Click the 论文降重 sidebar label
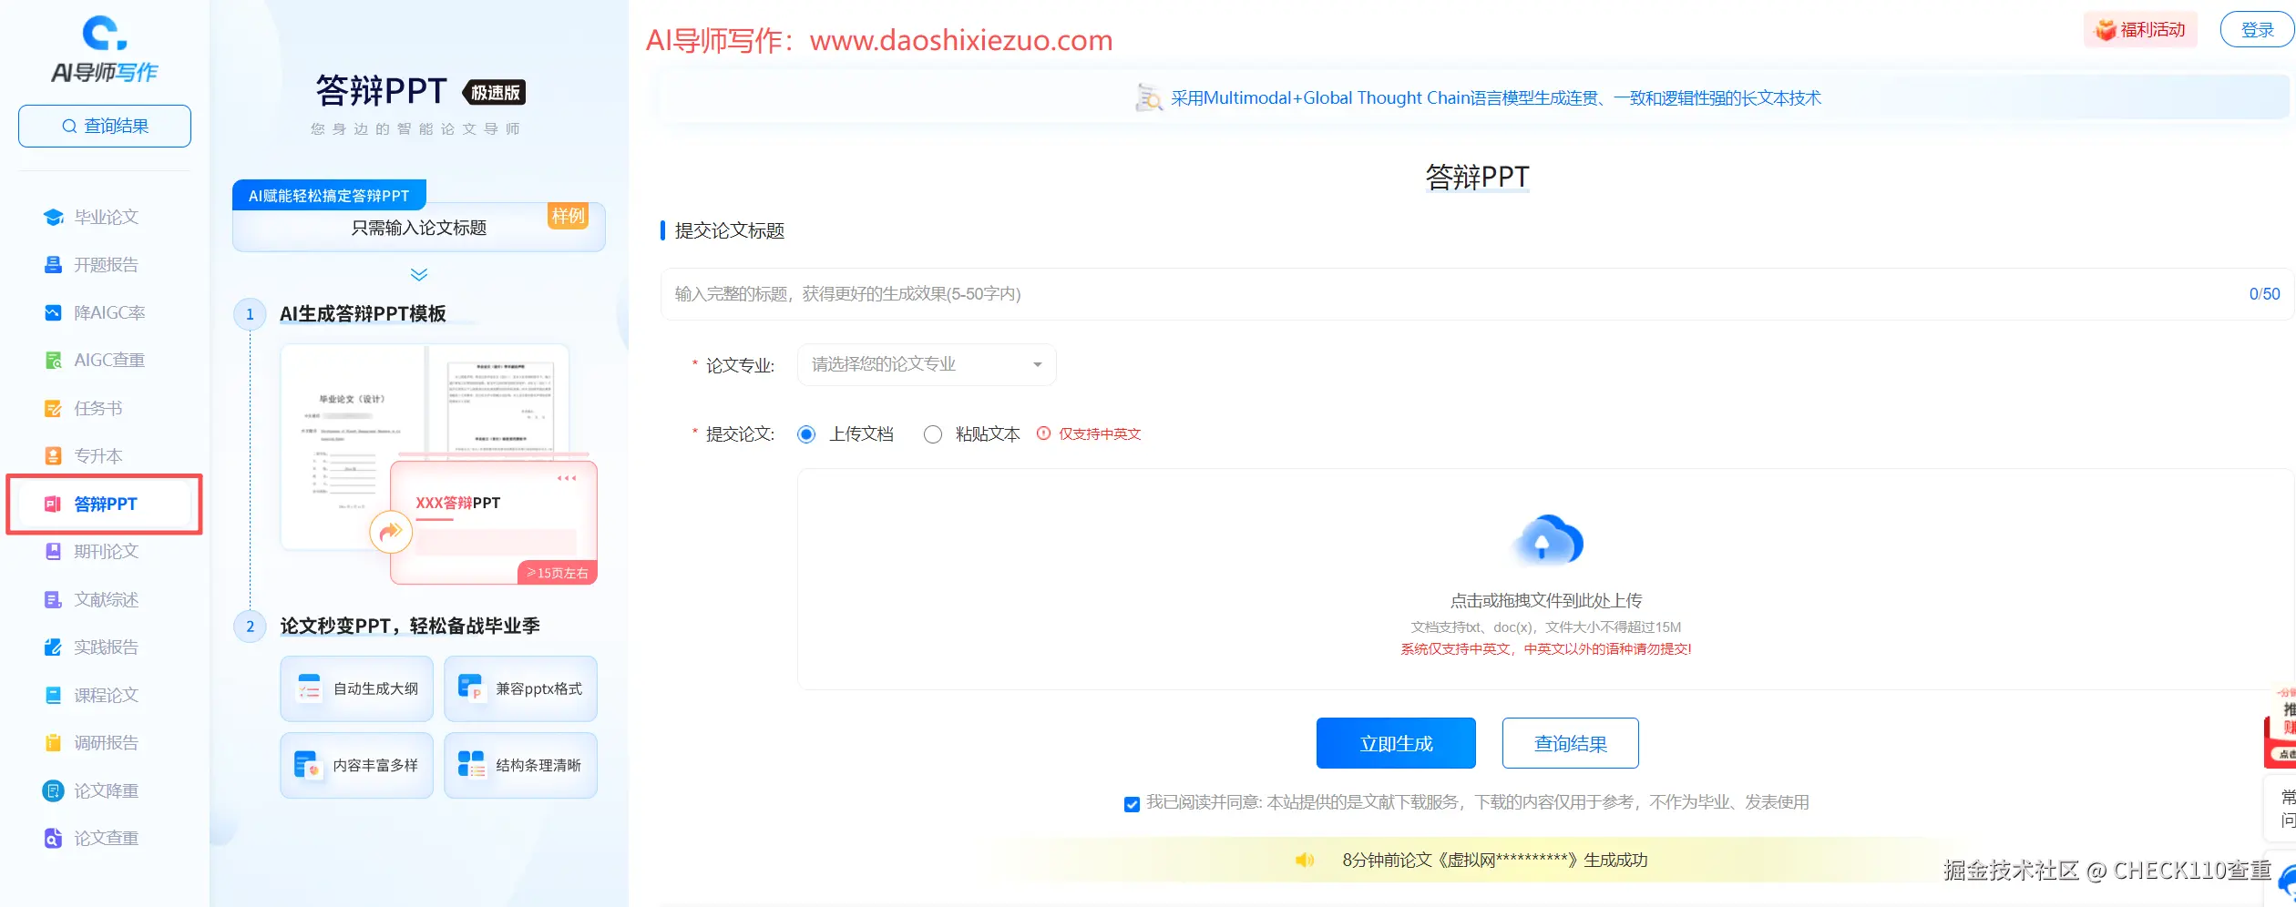The height and width of the screenshot is (907, 2296). pyautogui.click(x=107, y=790)
